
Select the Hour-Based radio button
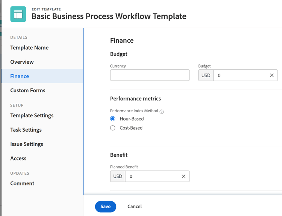(113, 119)
